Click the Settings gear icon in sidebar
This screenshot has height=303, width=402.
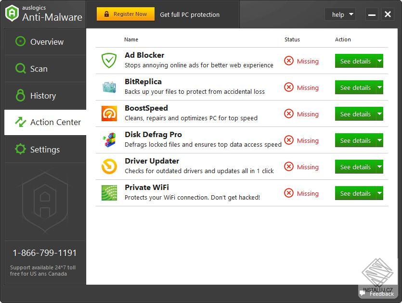coord(20,149)
